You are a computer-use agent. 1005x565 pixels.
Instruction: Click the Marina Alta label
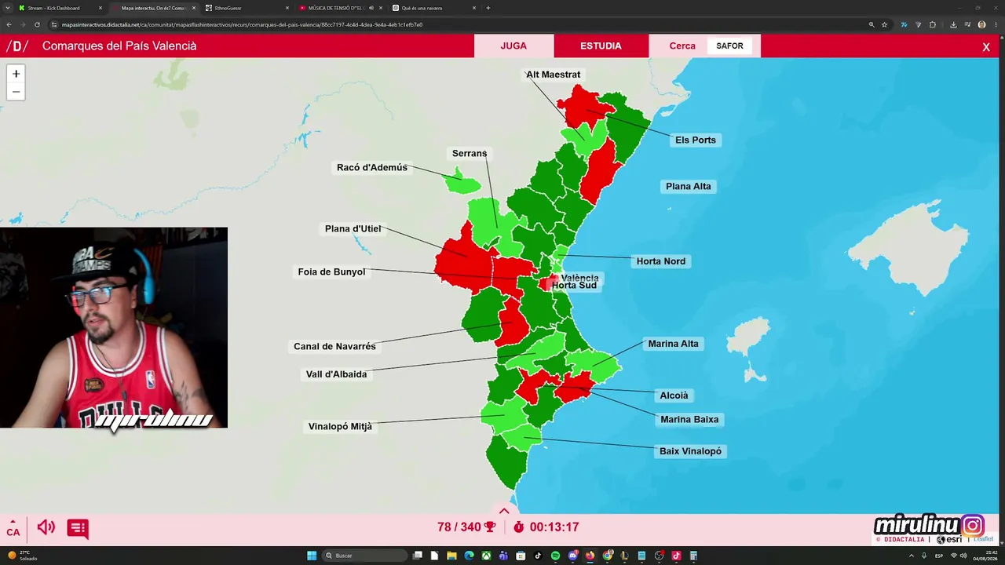click(673, 344)
